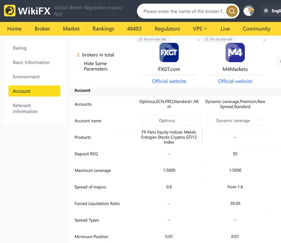Screen dimensions: 281x243
Task: Remove FXGT.com from comparison
Action: point(198,40)
